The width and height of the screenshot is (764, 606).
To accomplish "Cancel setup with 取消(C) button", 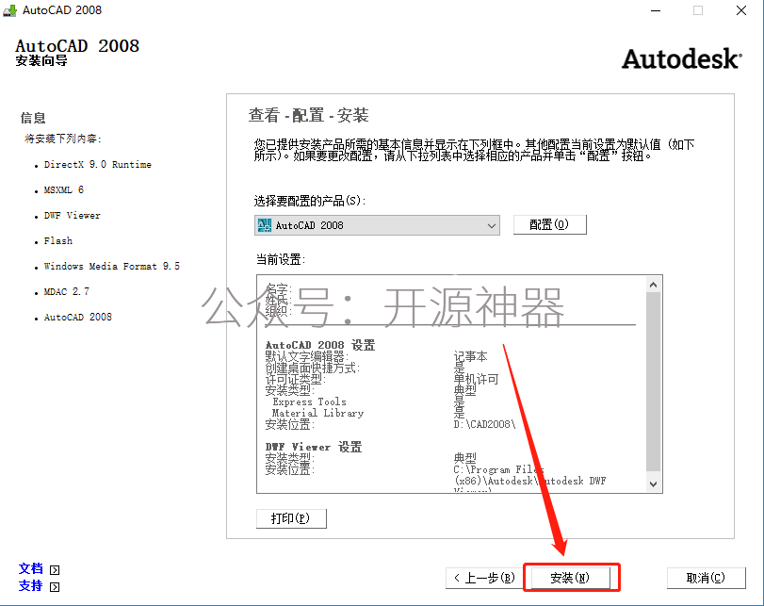I will 706,578.
